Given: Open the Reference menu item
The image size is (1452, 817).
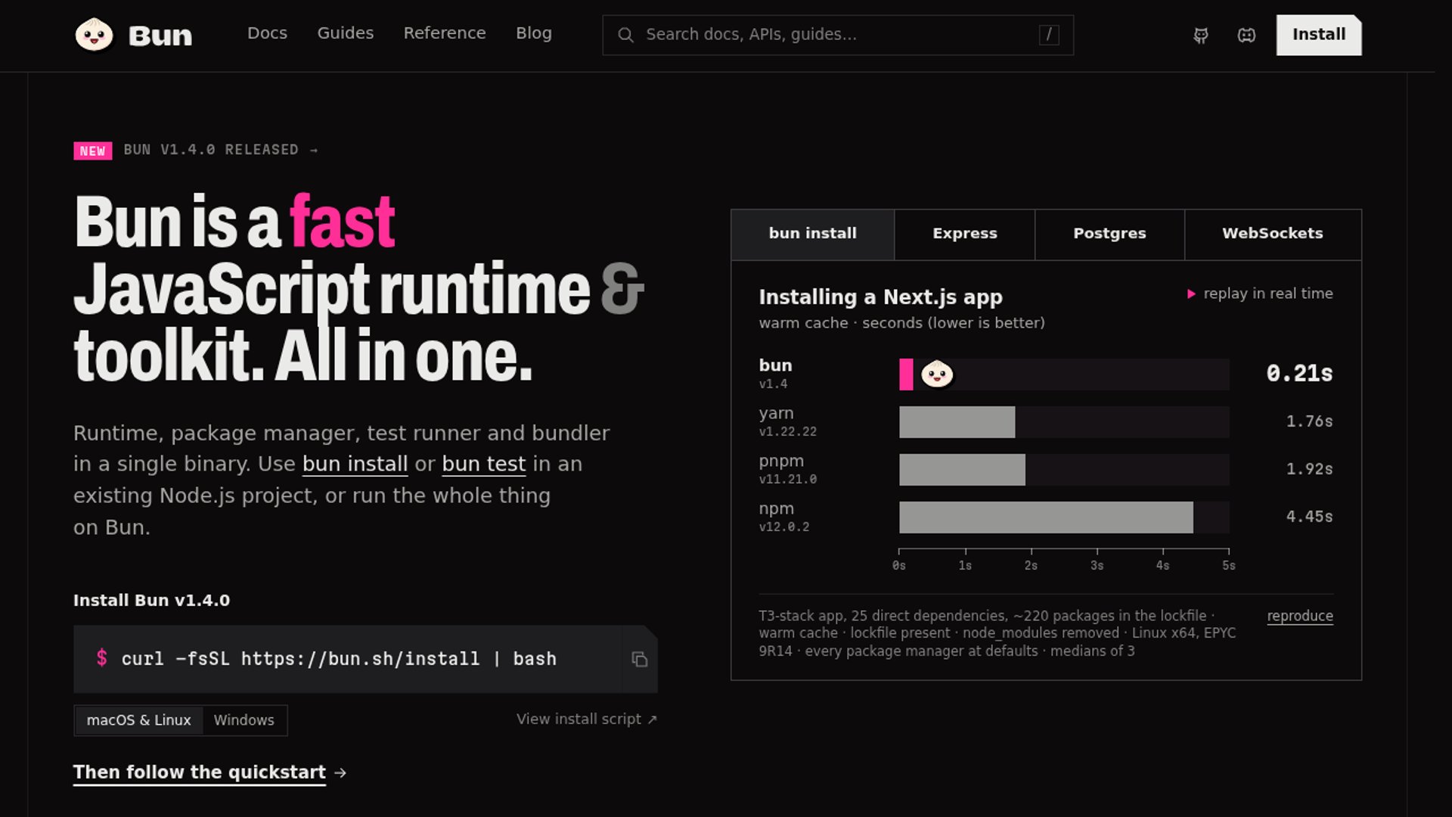Looking at the screenshot, I should pyautogui.click(x=445, y=33).
